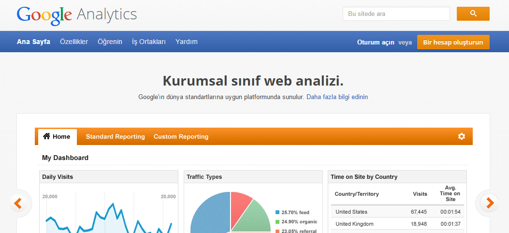Open the dashboard settings gear icon

pyautogui.click(x=461, y=136)
